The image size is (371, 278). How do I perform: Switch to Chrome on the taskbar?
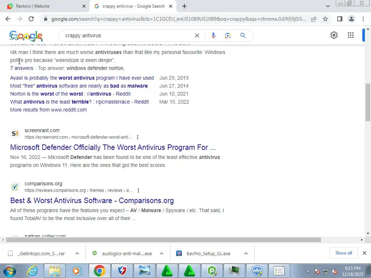(99, 271)
